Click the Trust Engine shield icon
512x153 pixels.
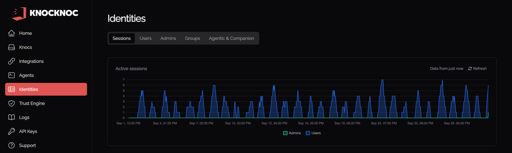(x=12, y=103)
